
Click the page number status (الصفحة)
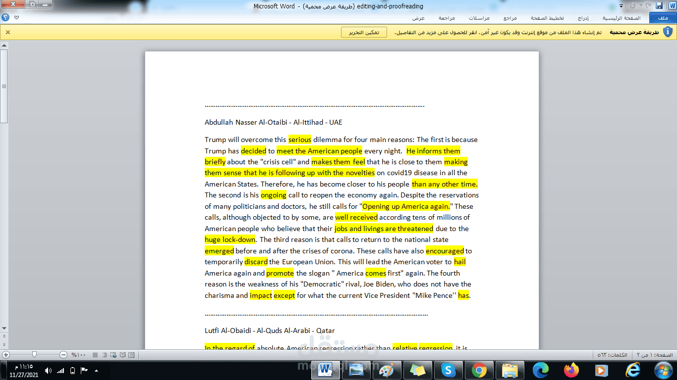click(x=654, y=355)
